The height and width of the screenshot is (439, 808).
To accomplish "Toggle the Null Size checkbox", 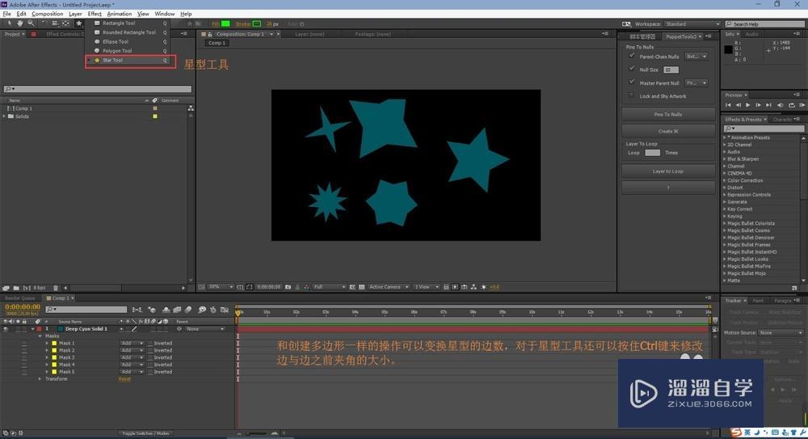I will coord(632,69).
